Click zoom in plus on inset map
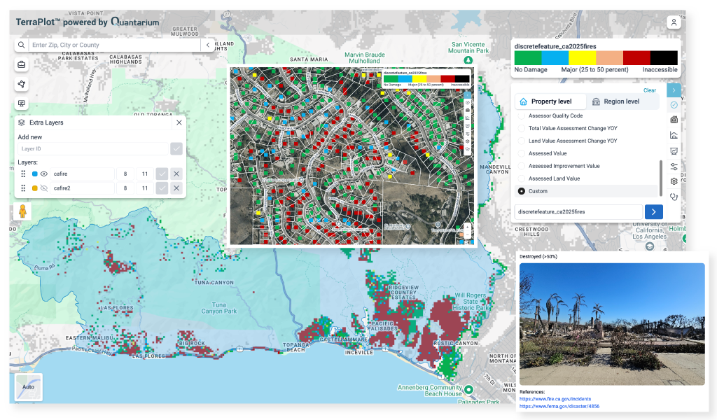717x420 pixels. 468,227
